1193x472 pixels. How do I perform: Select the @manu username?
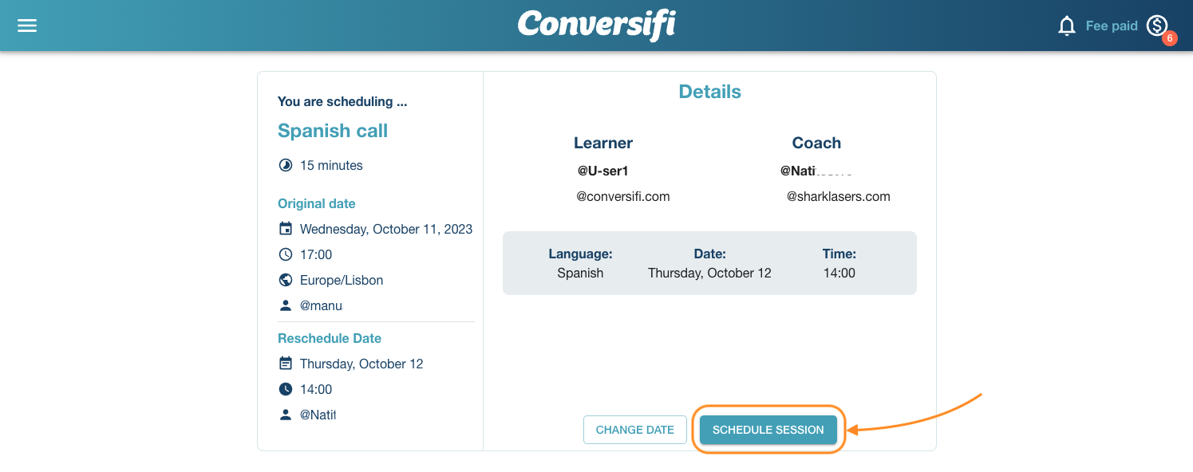[x=321, y=305]
